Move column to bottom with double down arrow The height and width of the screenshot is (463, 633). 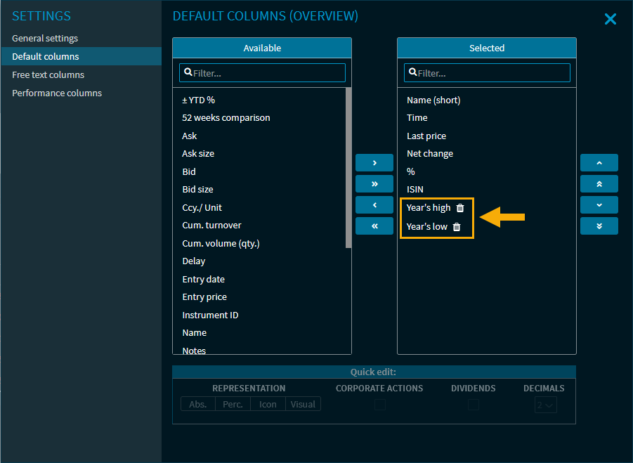(x=599, y=226)
